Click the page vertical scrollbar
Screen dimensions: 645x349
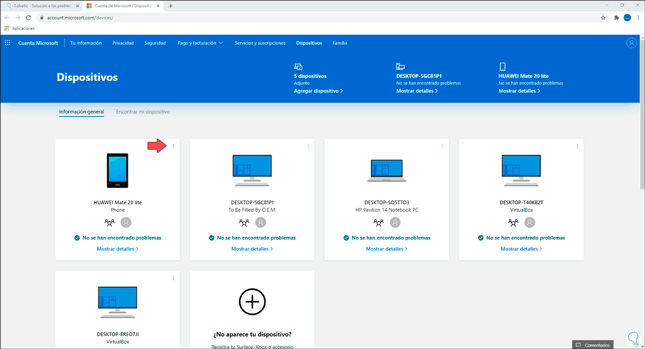click(x=642, y=114)
